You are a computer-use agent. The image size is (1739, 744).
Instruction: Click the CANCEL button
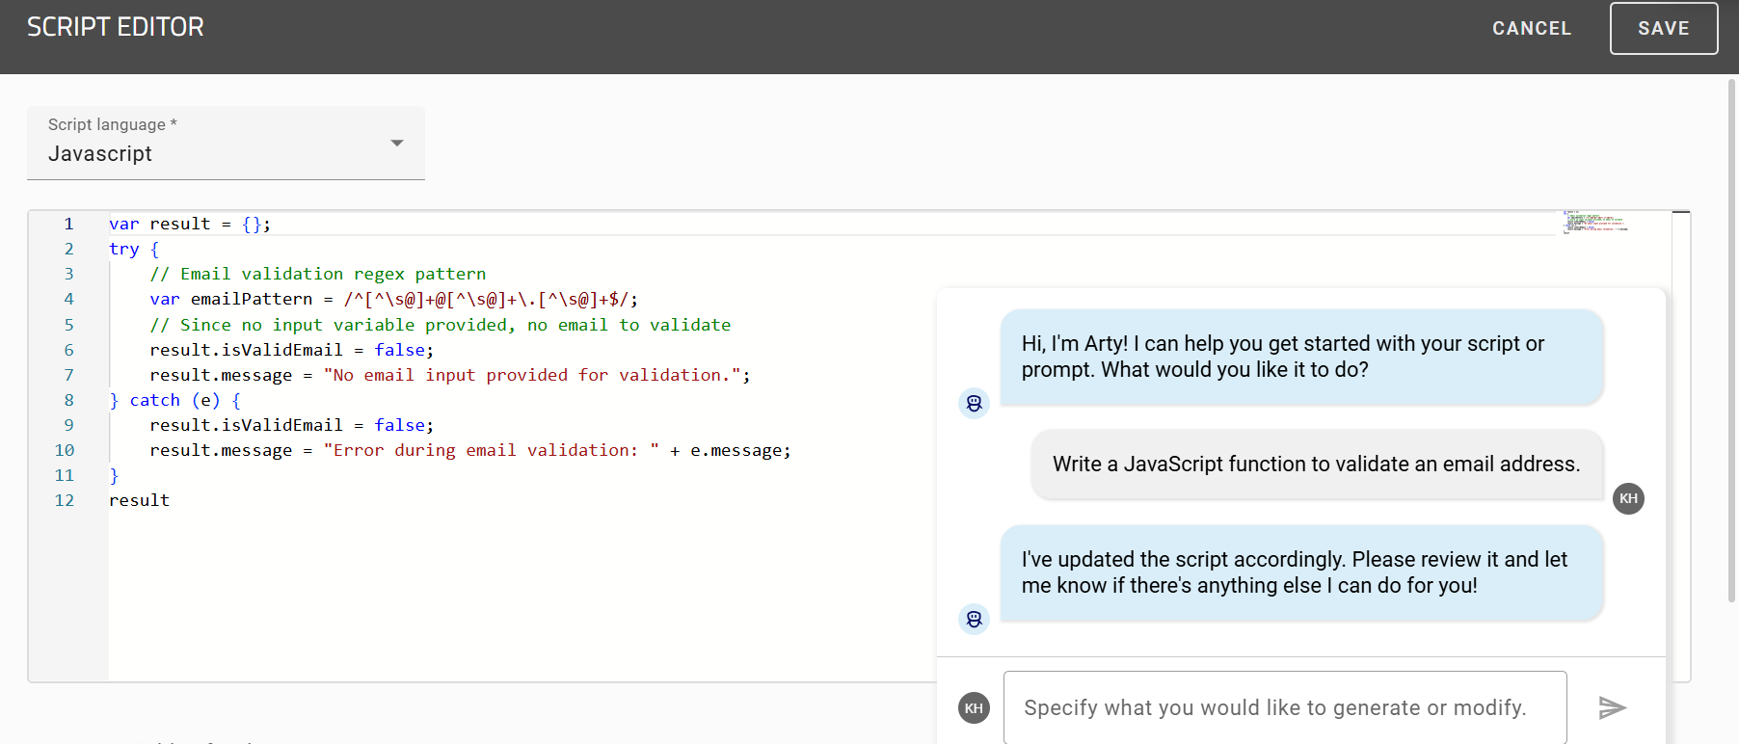1532,29
